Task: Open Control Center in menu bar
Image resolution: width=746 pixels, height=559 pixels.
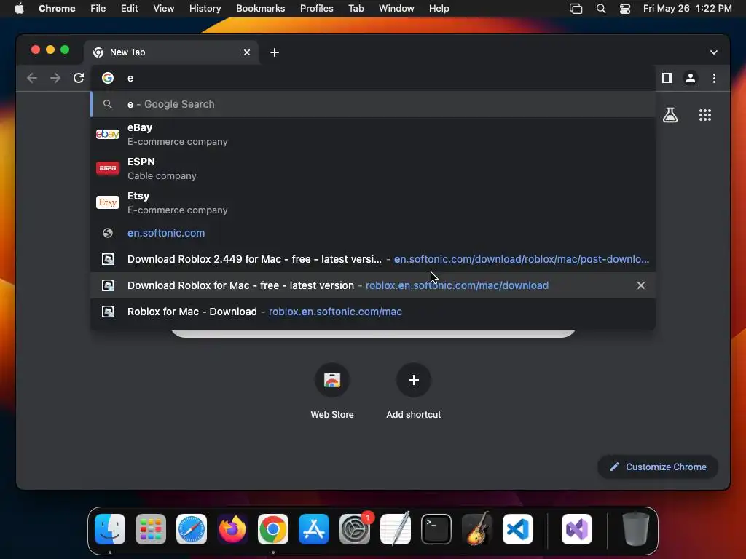Action: [624, 9]
